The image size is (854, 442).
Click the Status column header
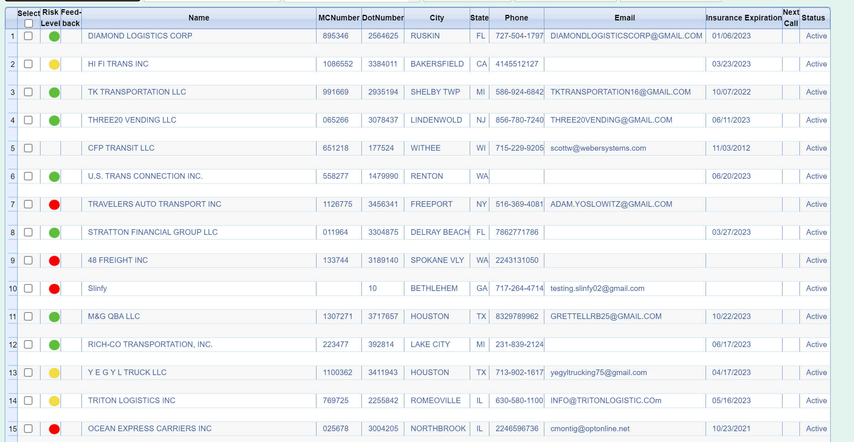point(813,18)
